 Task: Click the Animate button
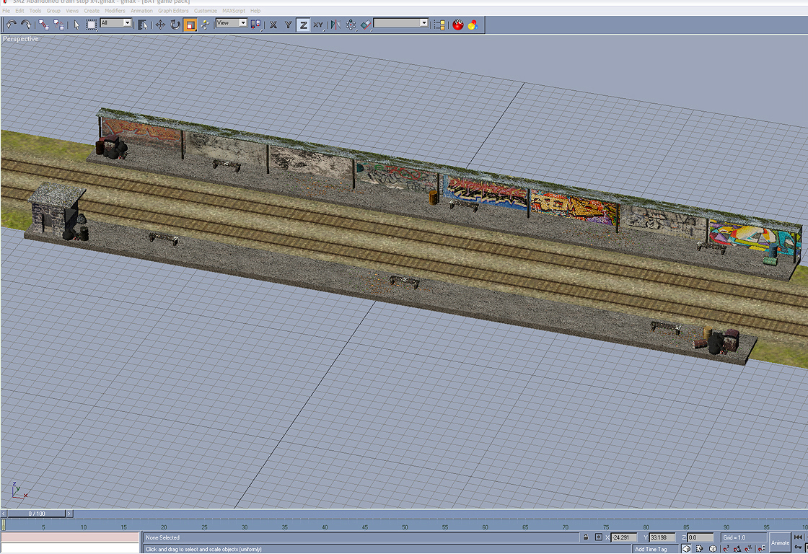pos(780,542)
